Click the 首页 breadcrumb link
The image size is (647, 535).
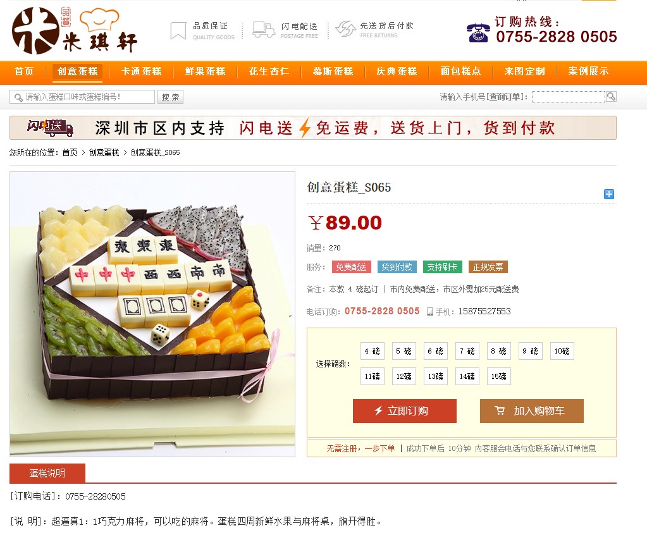(70, 152)
